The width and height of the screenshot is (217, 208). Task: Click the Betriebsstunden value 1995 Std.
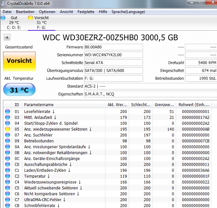click(x=201, y=78)
